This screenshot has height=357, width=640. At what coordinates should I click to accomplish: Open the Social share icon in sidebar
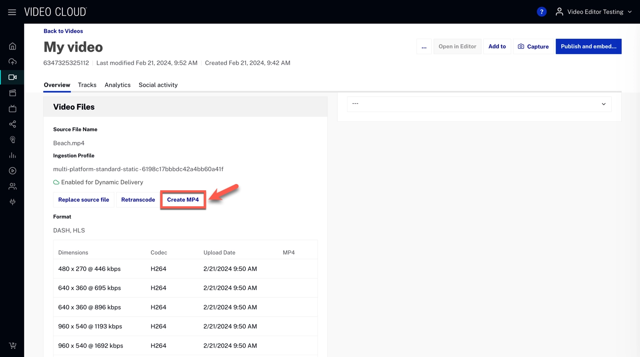[12, 124]
